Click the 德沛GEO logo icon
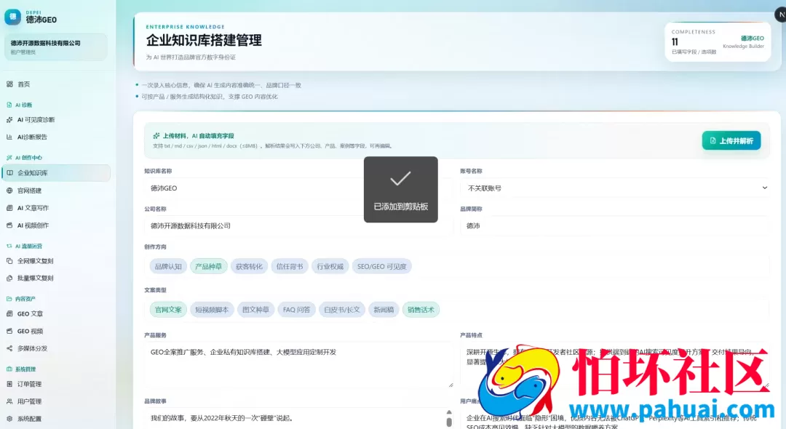The width and height of the screenshot is (786, 429). (x=12, y=17)
